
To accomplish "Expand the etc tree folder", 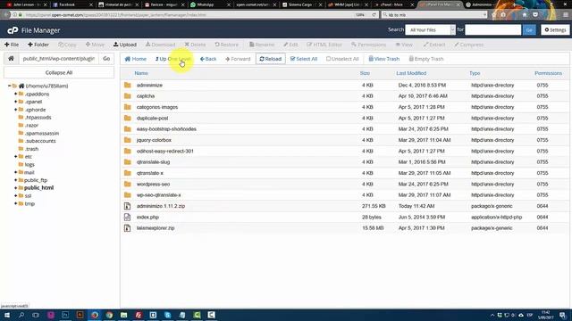I will [16, 157].
